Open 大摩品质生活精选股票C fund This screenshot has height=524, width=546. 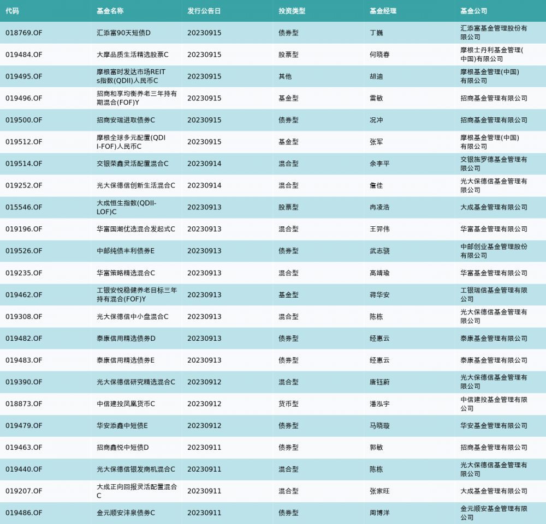pos(133,55)
